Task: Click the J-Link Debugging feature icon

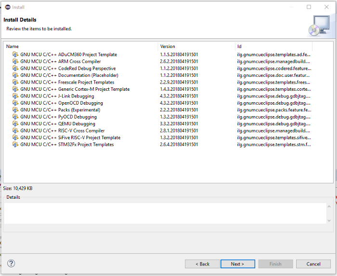Action: coord(15,96)
